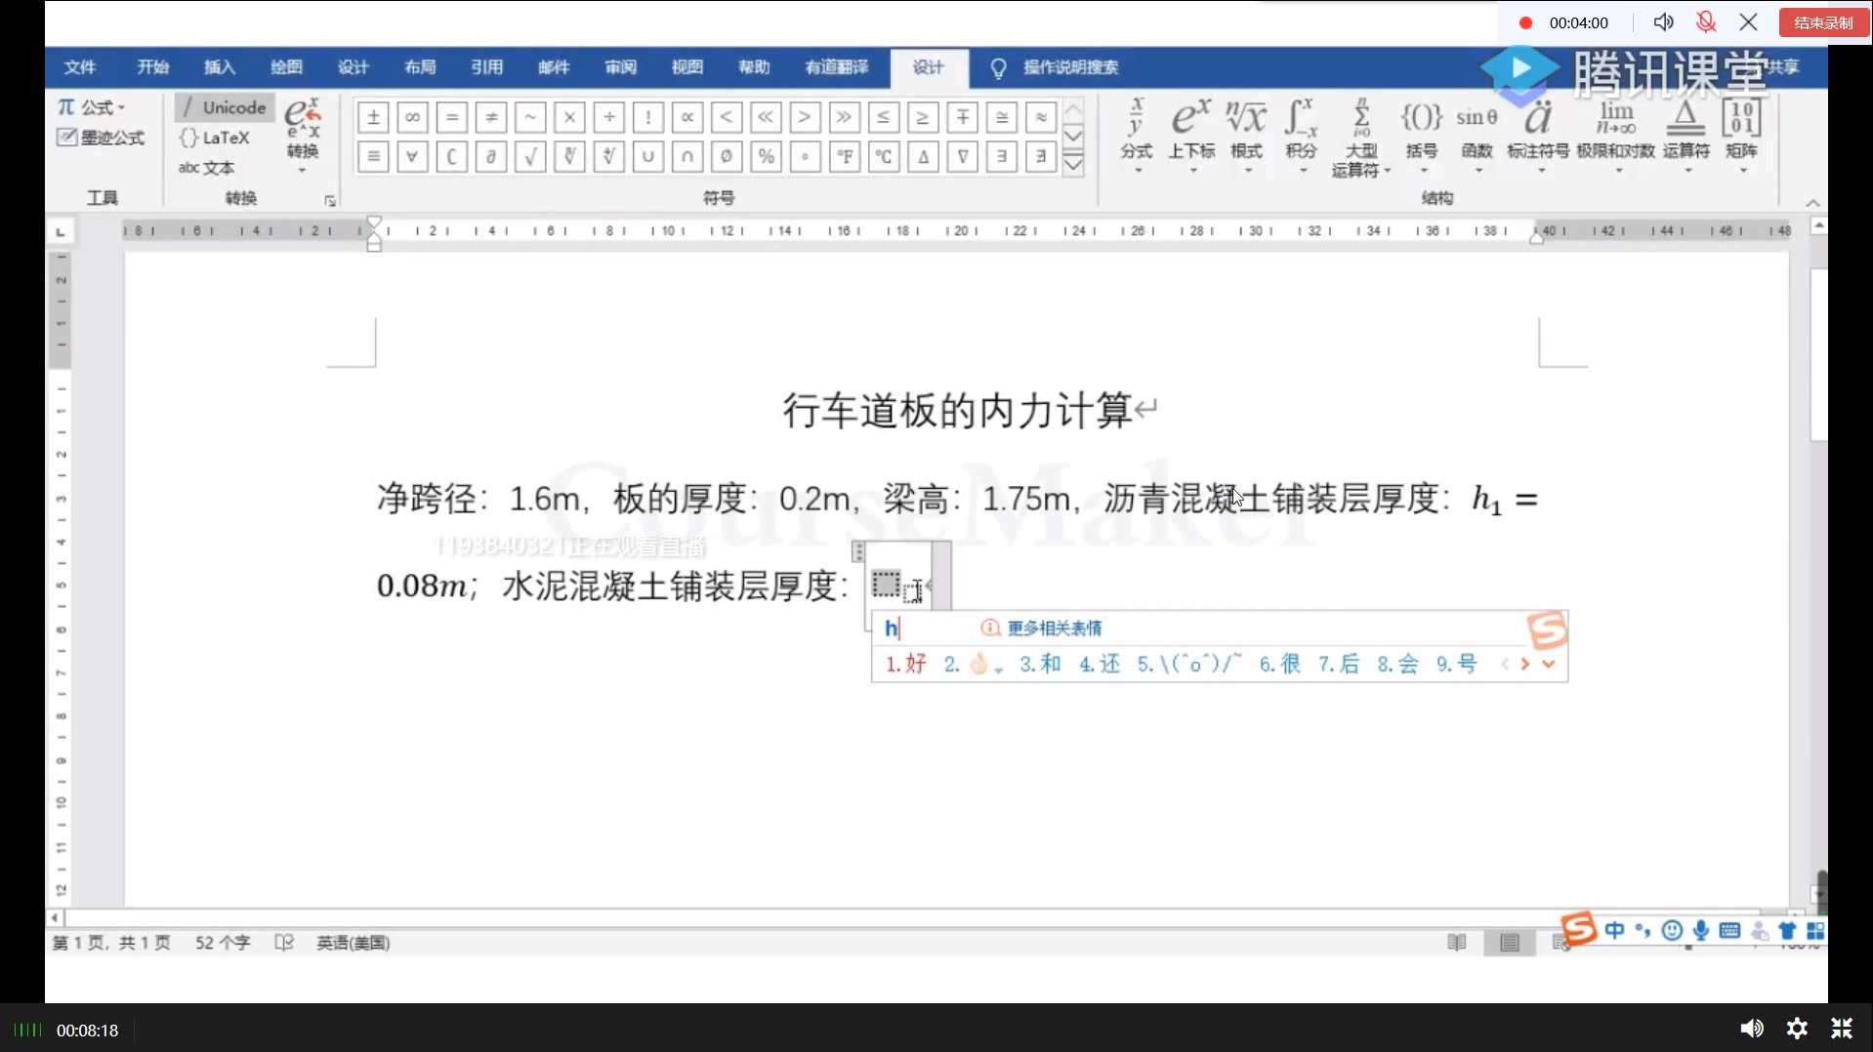Expand the symbols gallery more arrow
1873x1052 pixels.
[1073, 164]
